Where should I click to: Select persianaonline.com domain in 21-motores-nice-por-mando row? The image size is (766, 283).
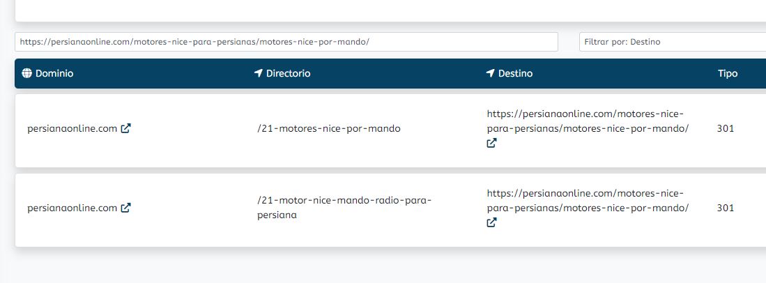tap(72, 128)
